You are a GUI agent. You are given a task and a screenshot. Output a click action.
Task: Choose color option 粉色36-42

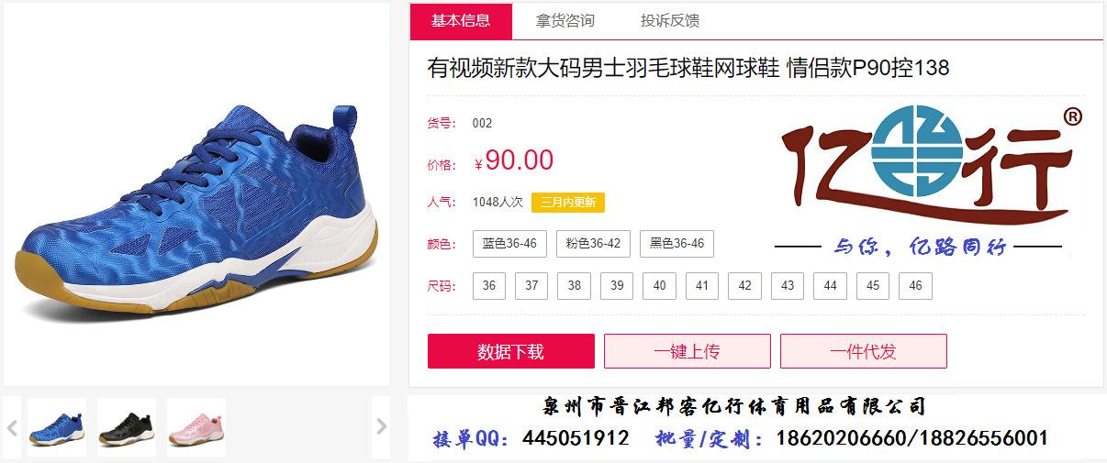click(593, 244)
